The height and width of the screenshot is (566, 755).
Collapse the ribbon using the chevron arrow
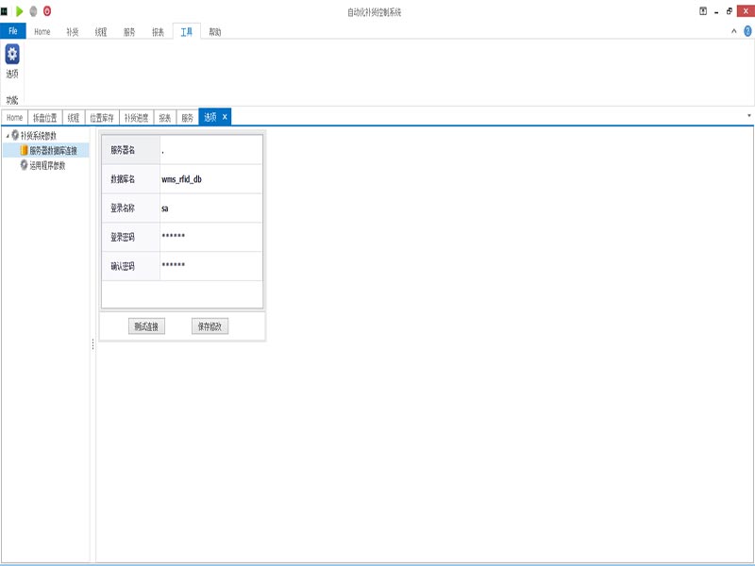734,31
